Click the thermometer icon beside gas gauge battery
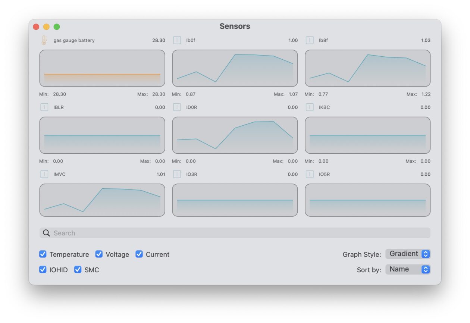Viewport: 470px width, 323px height. point(45,40)
